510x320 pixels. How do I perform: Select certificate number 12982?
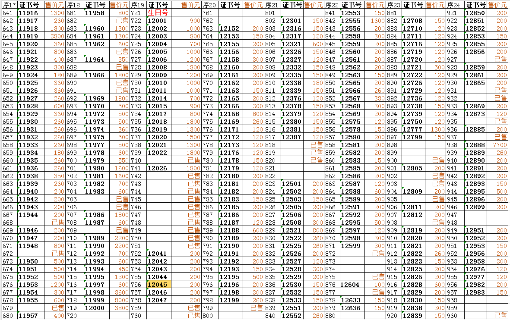(x=475, y=285)
